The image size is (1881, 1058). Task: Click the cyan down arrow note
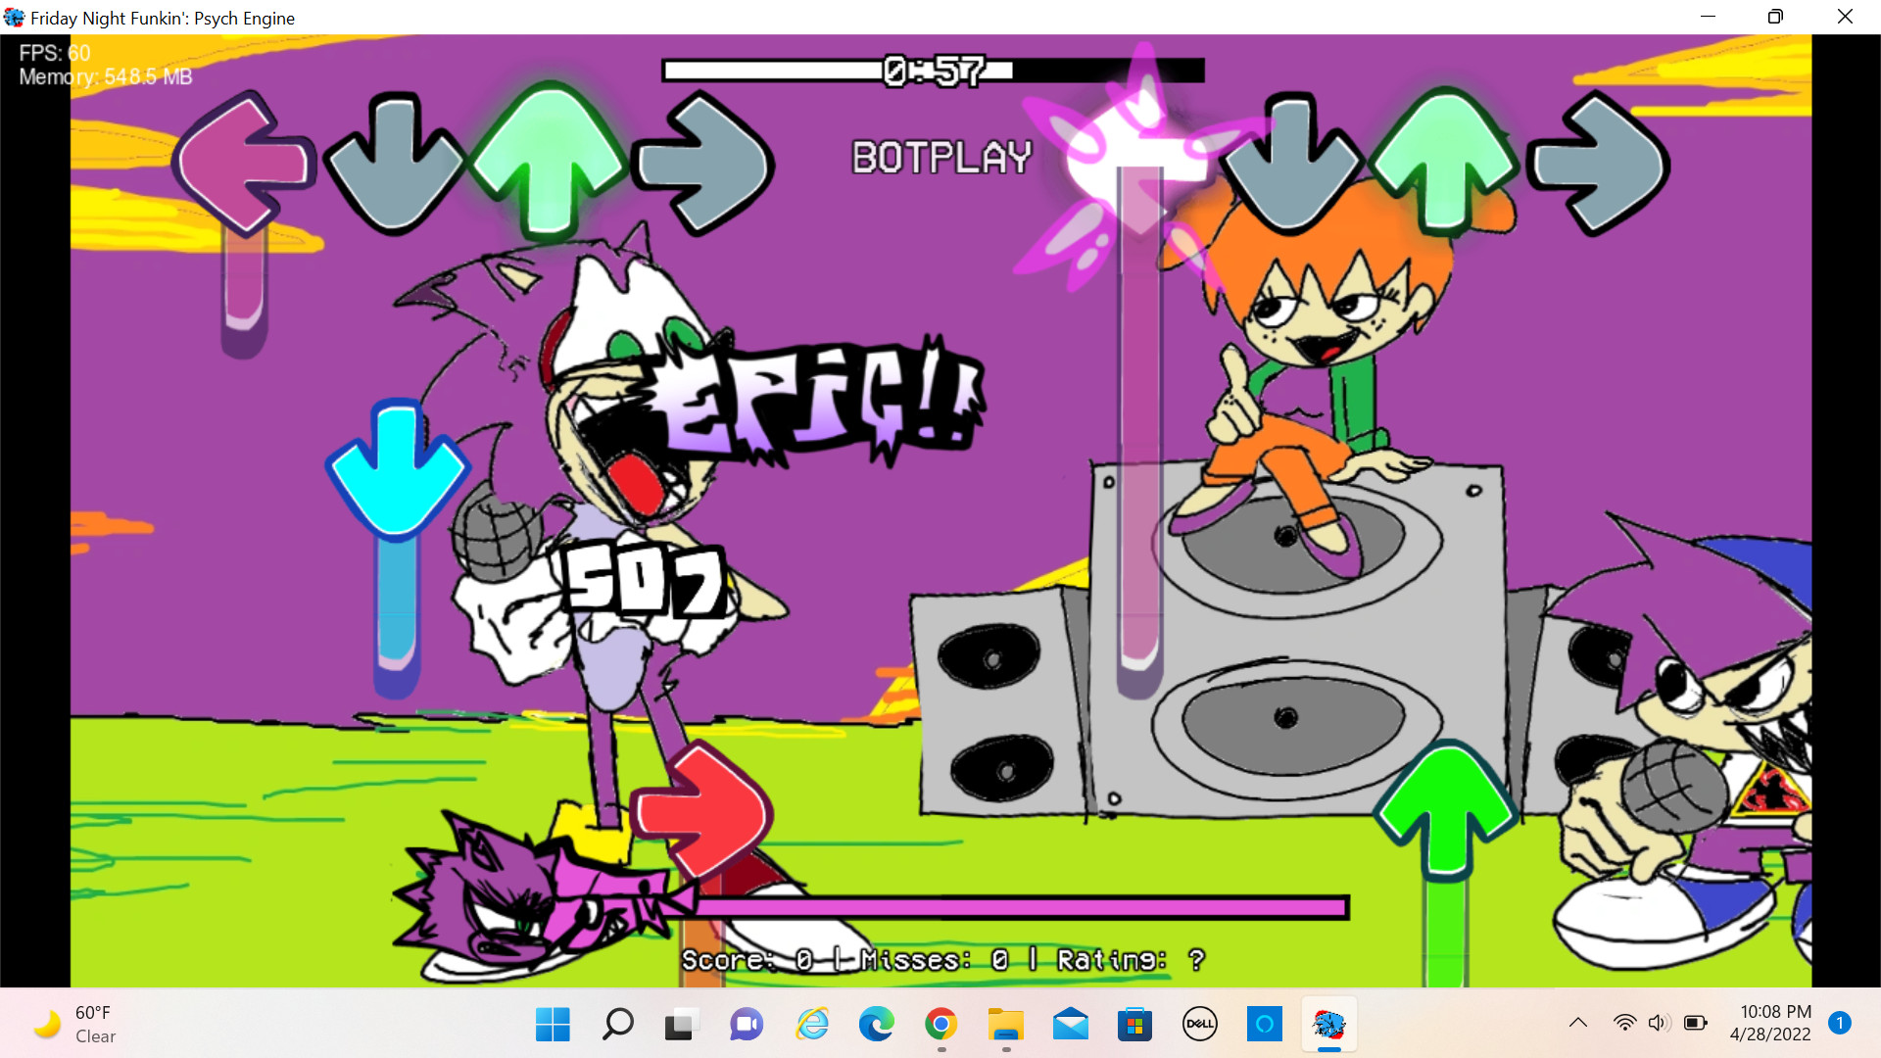coord(397,468)
